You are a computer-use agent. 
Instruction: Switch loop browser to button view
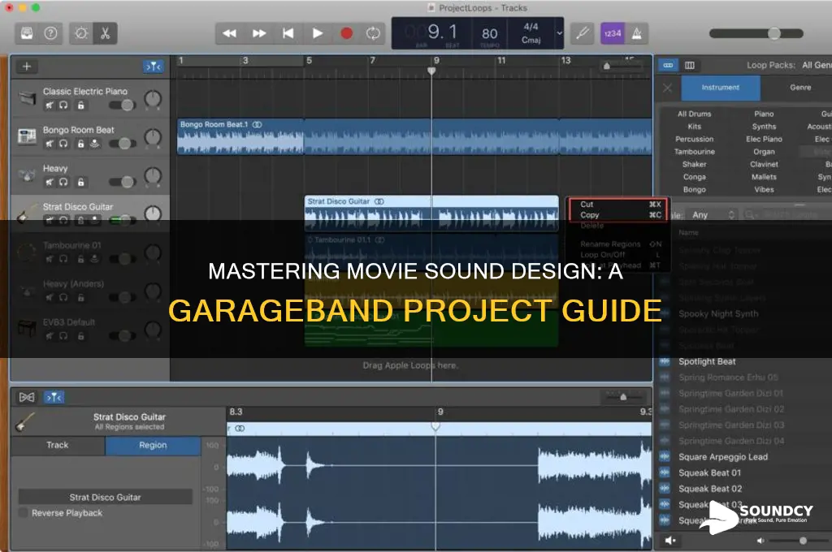[x=668, y=65]
